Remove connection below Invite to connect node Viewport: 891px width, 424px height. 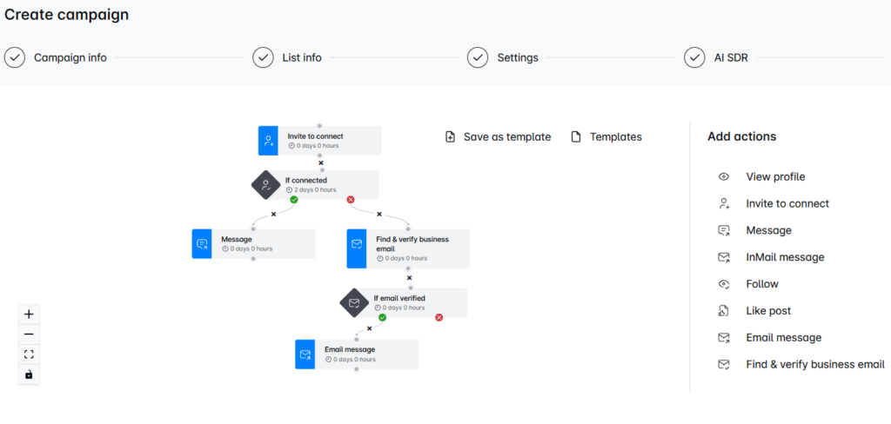pyautogui.click(x=321, y=162)
